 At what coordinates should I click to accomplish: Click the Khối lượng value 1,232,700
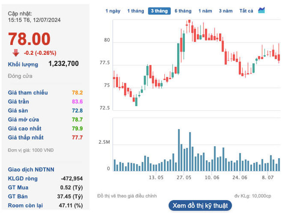pyautogui.click(x=63, y=64)
